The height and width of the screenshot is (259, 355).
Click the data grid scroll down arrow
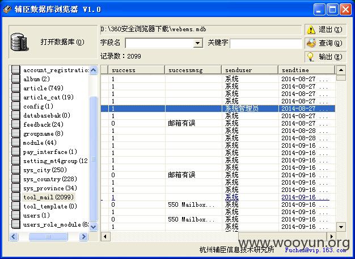[x=341, y=227]
